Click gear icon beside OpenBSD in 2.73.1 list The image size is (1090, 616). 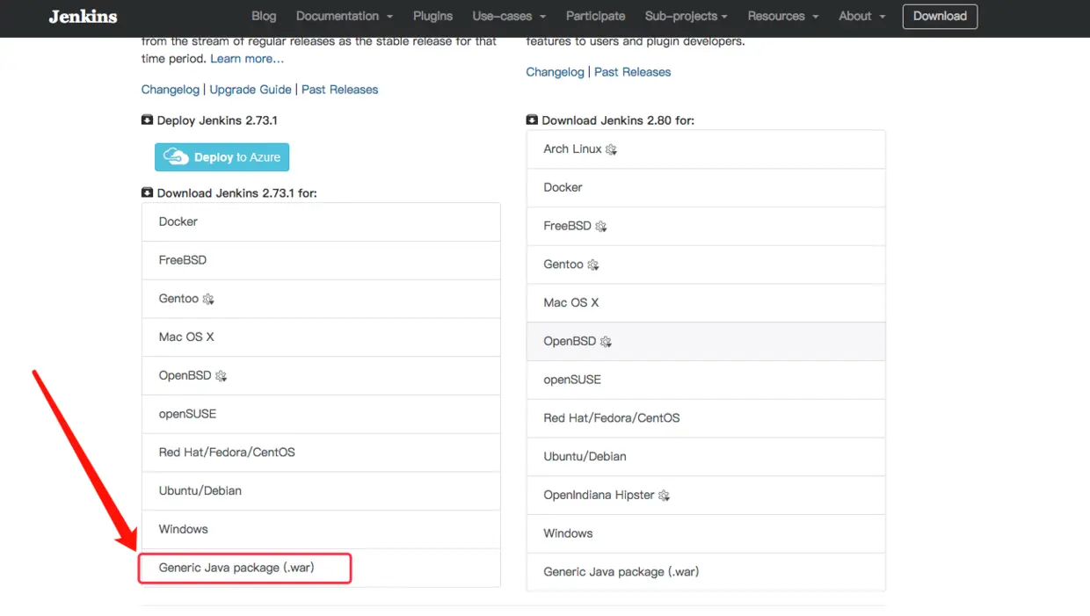(x=221, y=376)
